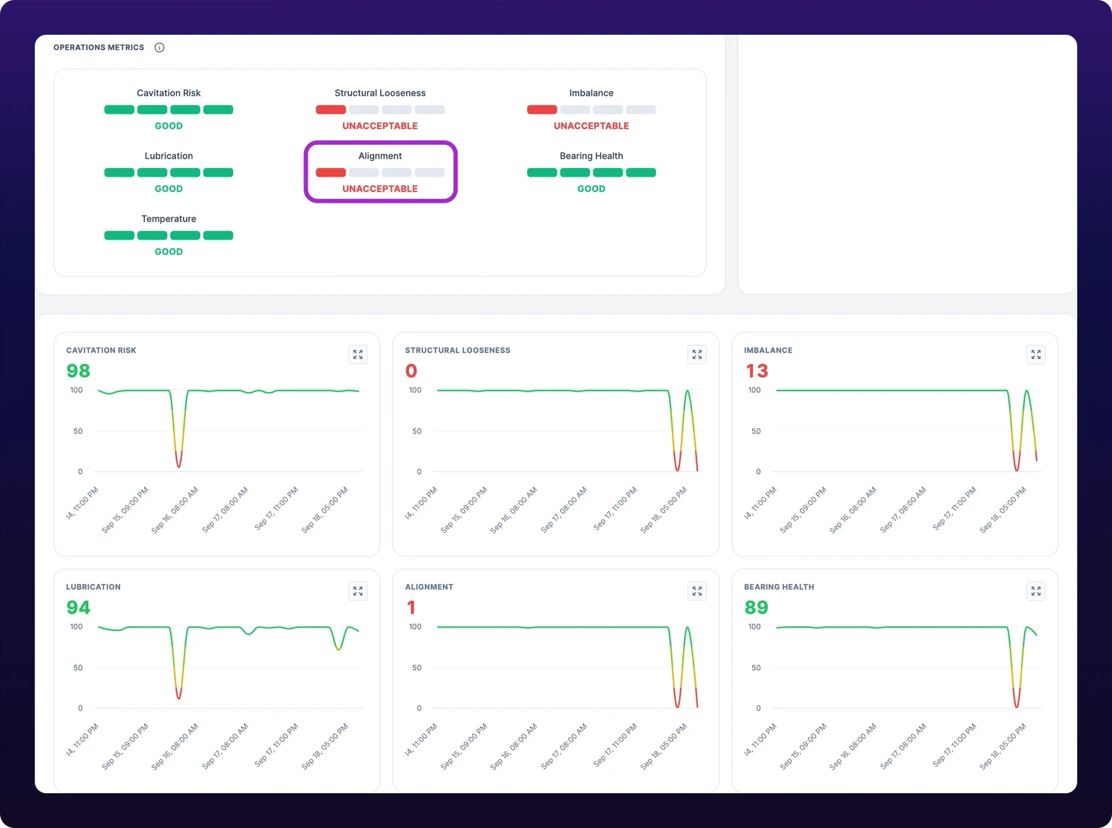
Task: Select the "STRUCTURAL LOOSENESS" chart title
Action: coord(458,350)
